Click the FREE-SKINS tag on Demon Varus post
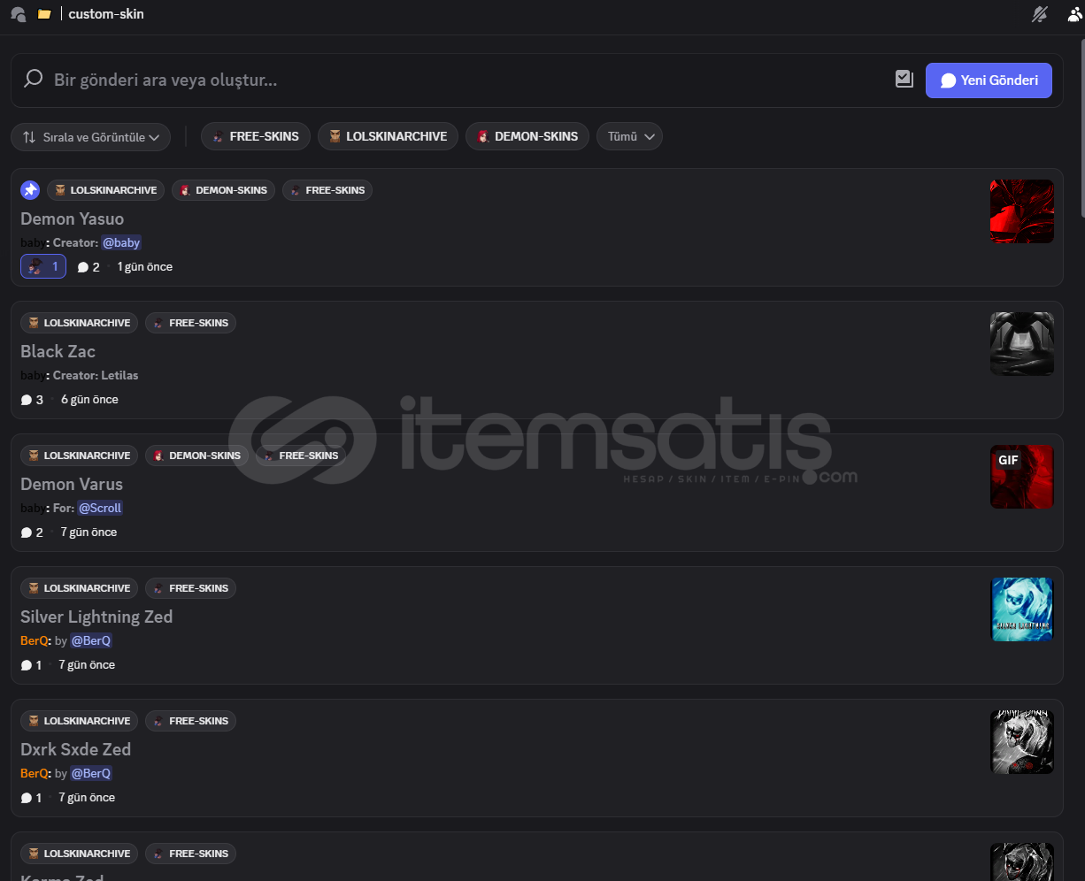1085x881 pixels. pos(301,456)
